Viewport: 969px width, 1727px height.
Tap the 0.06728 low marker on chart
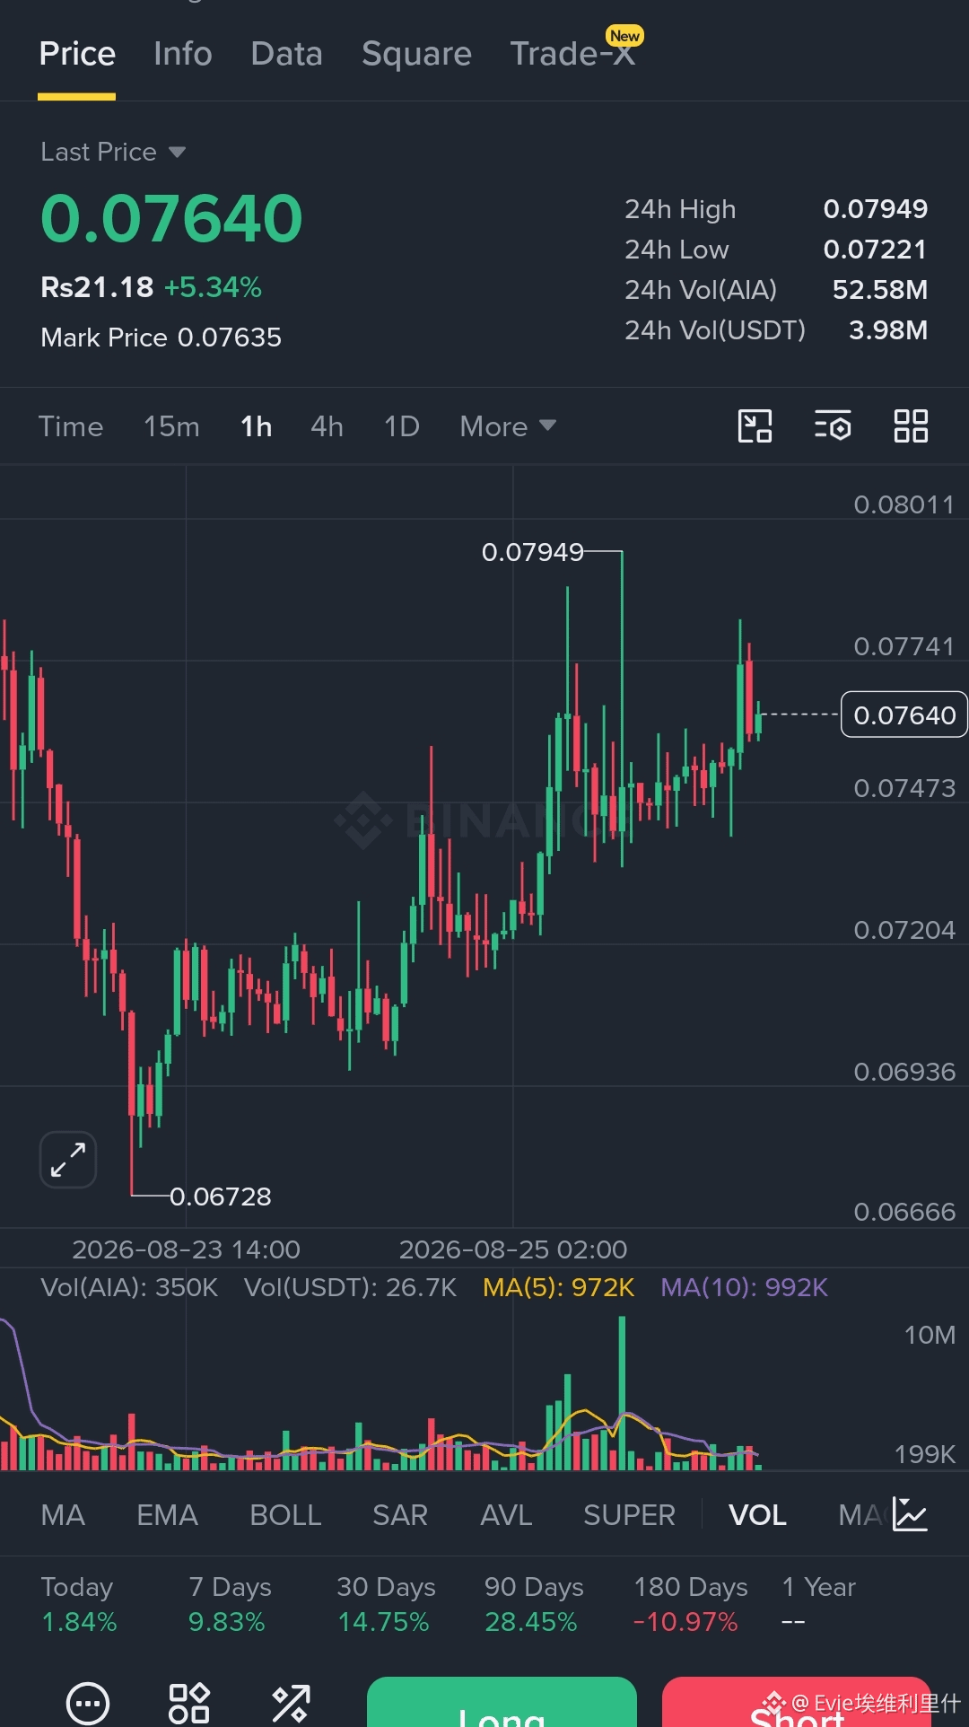[x=221, y=1197]
